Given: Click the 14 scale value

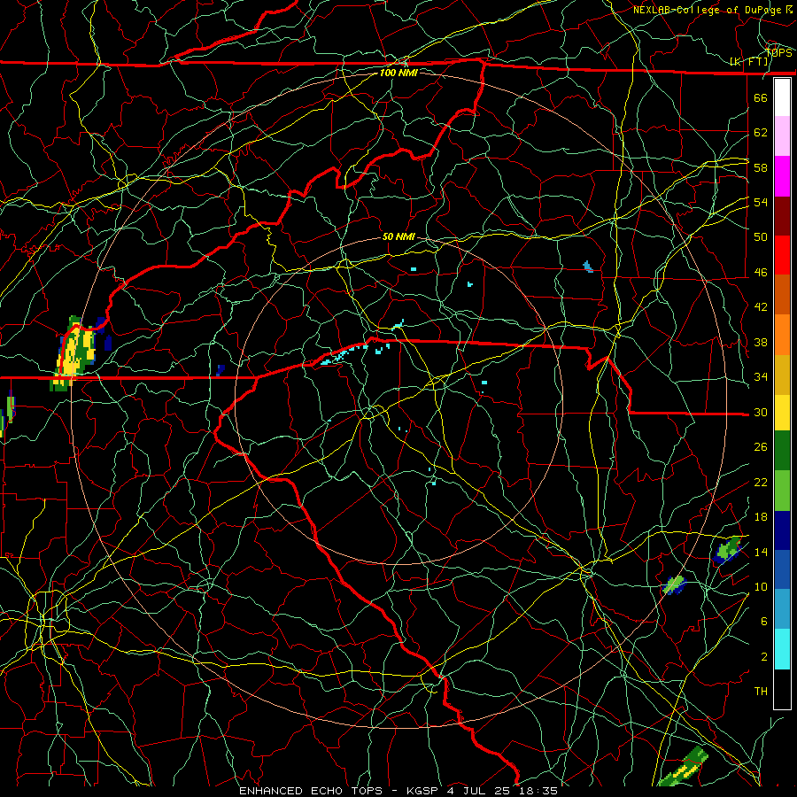Looking at the screenshot, I should (x=761, y=552).
